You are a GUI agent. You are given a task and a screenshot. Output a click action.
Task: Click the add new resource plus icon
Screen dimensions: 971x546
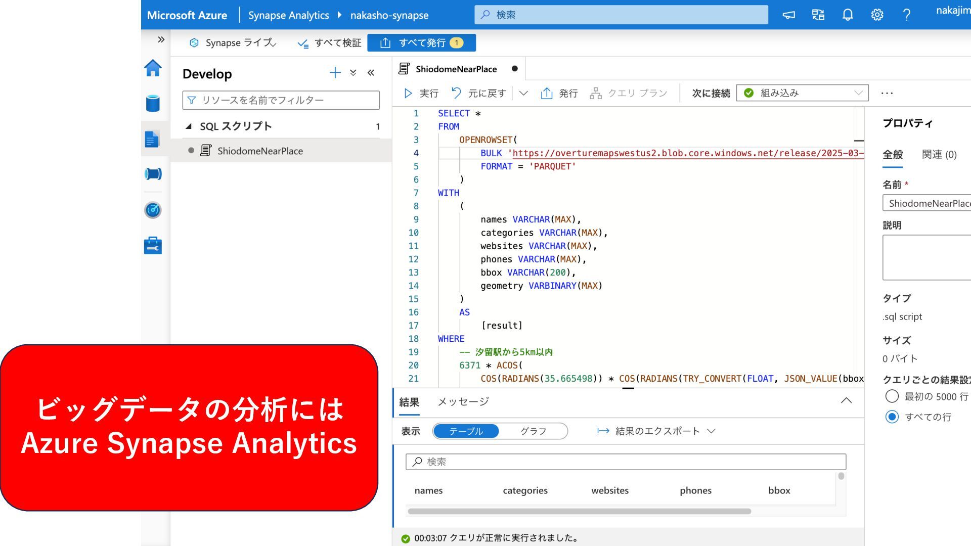335,73
